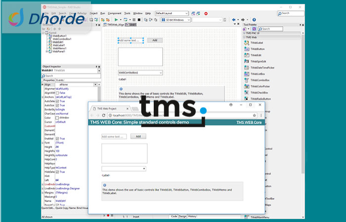Bookmark the page with the star icon

[x=254, y=115]
